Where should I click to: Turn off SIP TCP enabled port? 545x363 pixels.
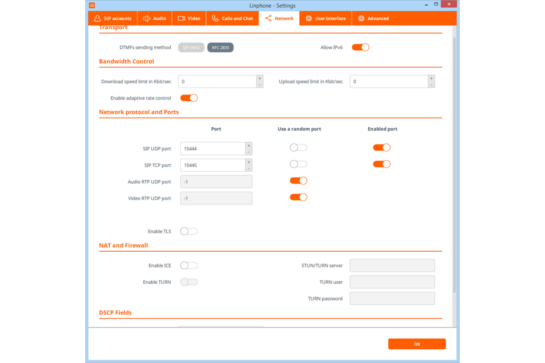click(x=381, y=164)
